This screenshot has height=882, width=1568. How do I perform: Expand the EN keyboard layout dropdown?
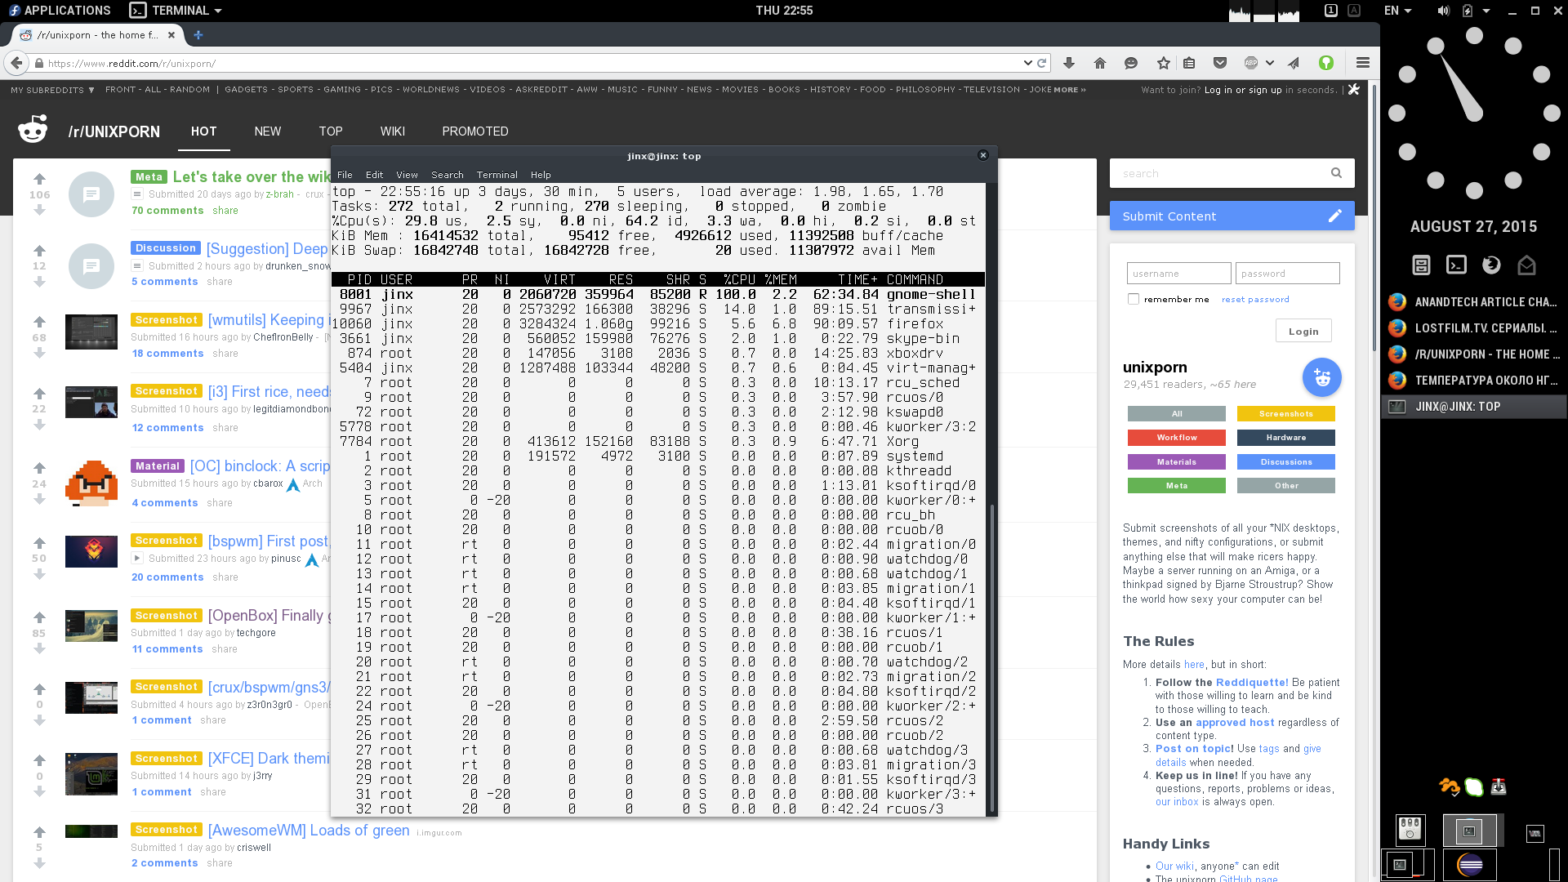coord(1397,11)
